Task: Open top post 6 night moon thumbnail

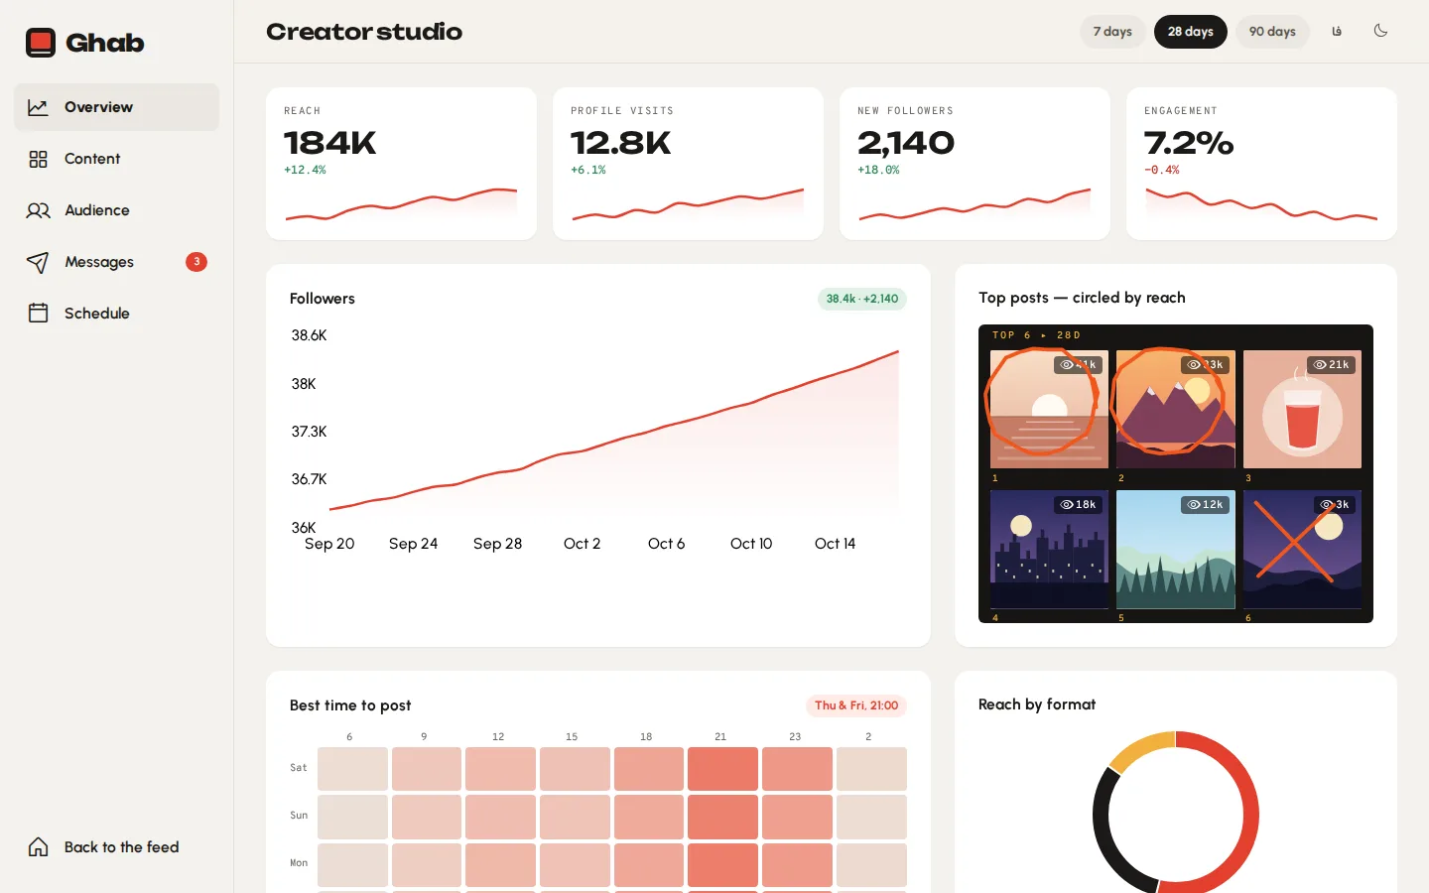Action: pos(1302,550)
